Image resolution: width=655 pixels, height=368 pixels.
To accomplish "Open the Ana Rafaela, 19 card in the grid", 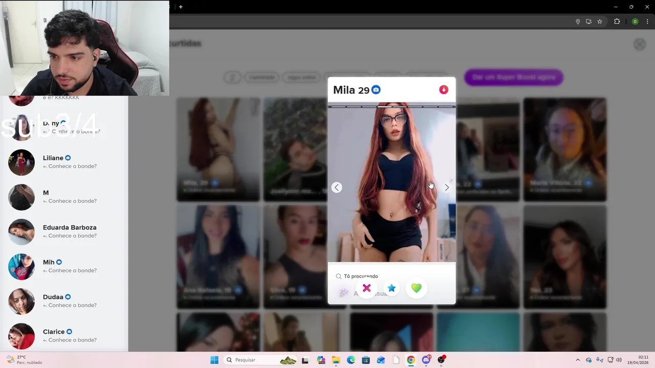I will (x=219, y=257).
